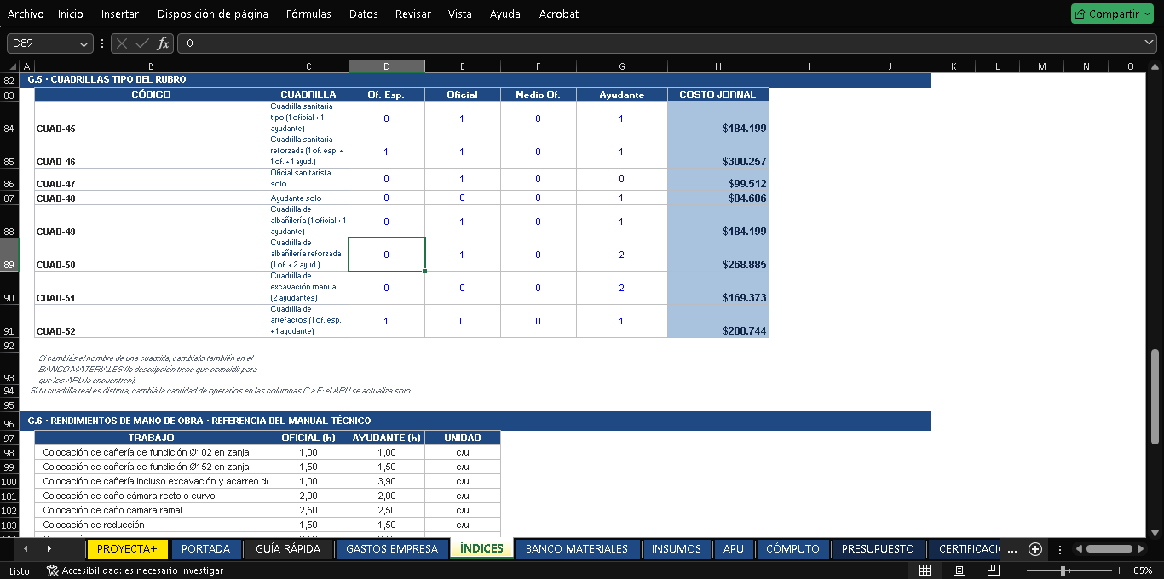This screenshot has width=1164, height=579.
Task: Switch to Normal view in the status bar
Action: pos(925,570)
